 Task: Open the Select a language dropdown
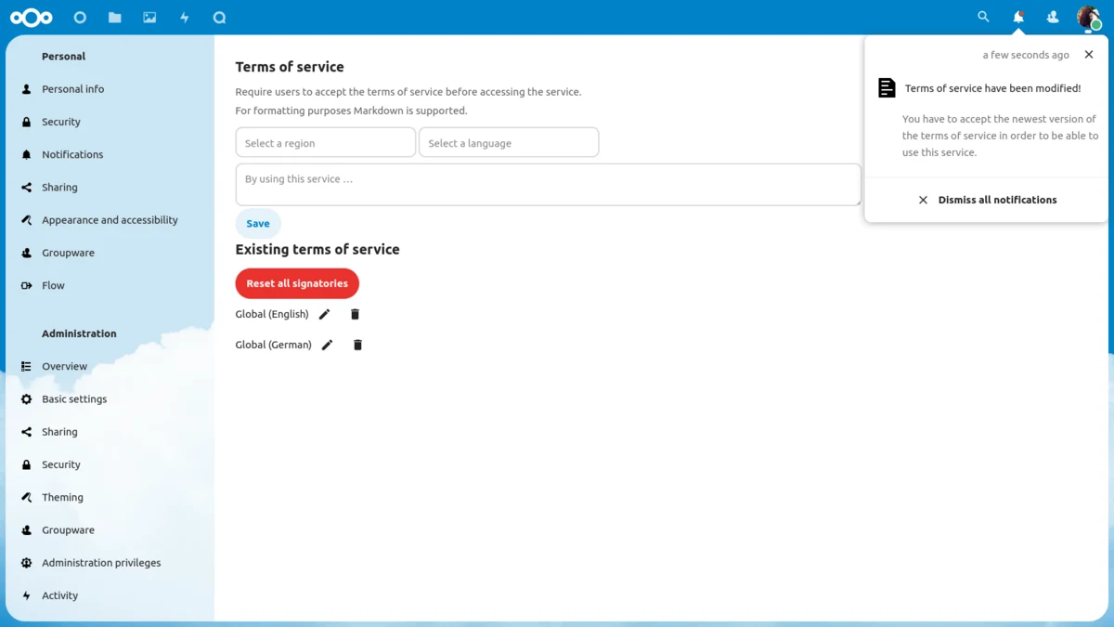point(509,143)
